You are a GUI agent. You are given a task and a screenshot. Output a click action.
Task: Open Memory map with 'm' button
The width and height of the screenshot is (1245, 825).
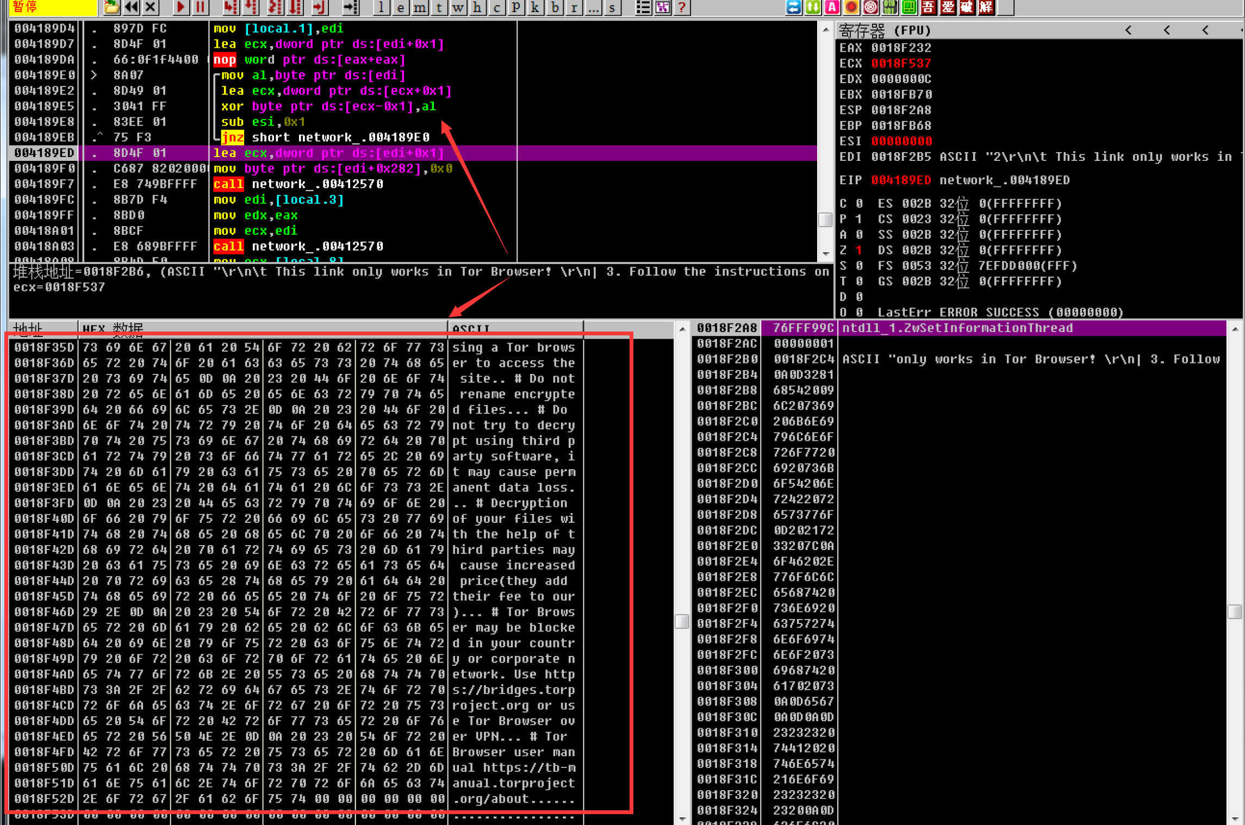pyautogui.click(x=420, y=7)
